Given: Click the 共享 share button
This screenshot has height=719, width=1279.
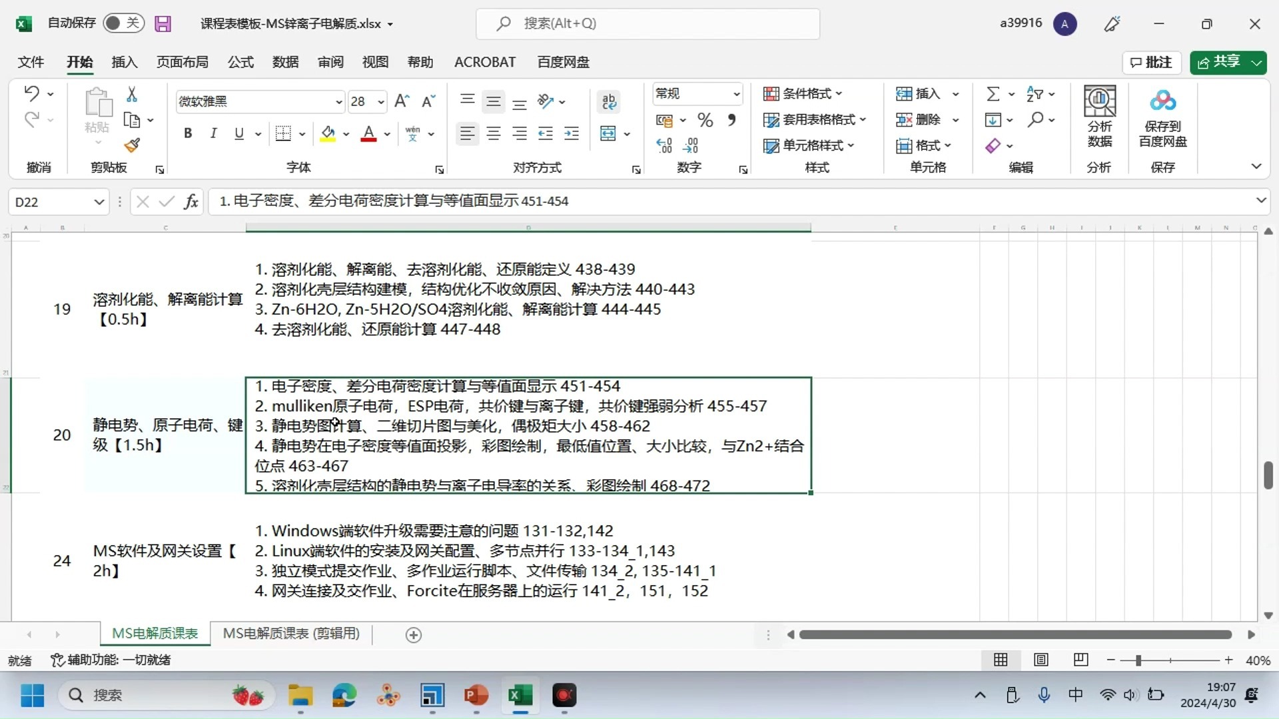Looking at the screenshot, I should (1220, 62).
